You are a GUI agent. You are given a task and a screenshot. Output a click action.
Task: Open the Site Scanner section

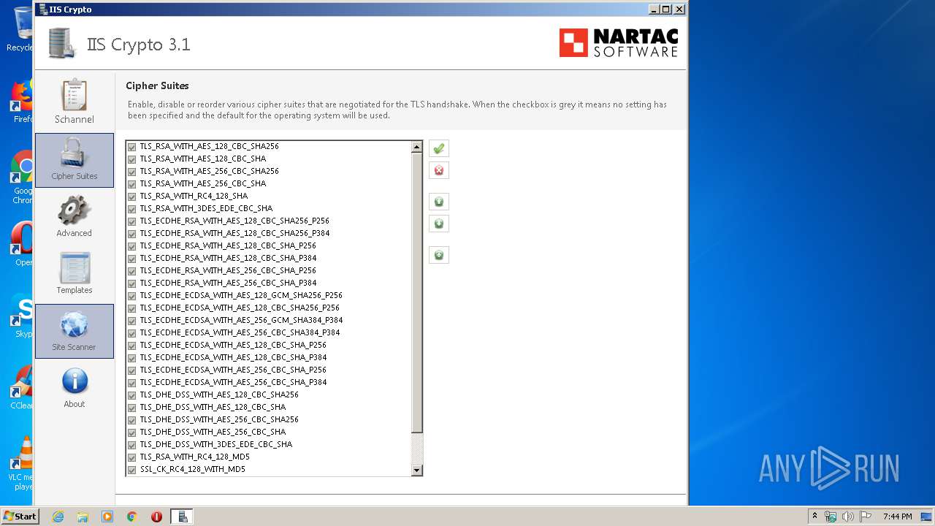[75, 331]
